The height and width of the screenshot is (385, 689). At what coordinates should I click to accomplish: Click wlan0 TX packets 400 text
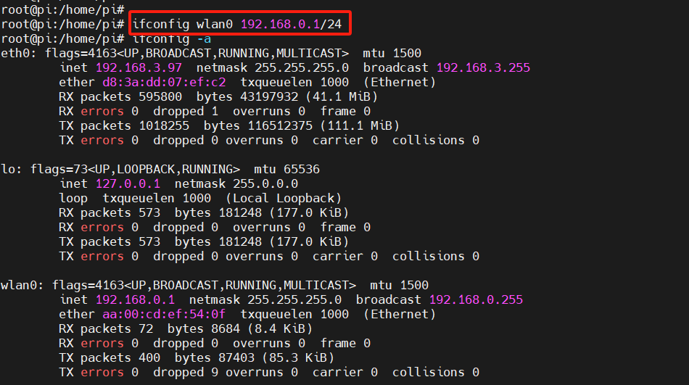click(x=110, y=357)
